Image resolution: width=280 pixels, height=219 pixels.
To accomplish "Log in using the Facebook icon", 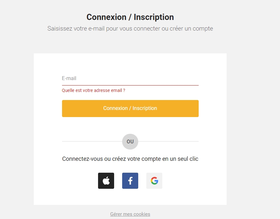I will [130, 181].
